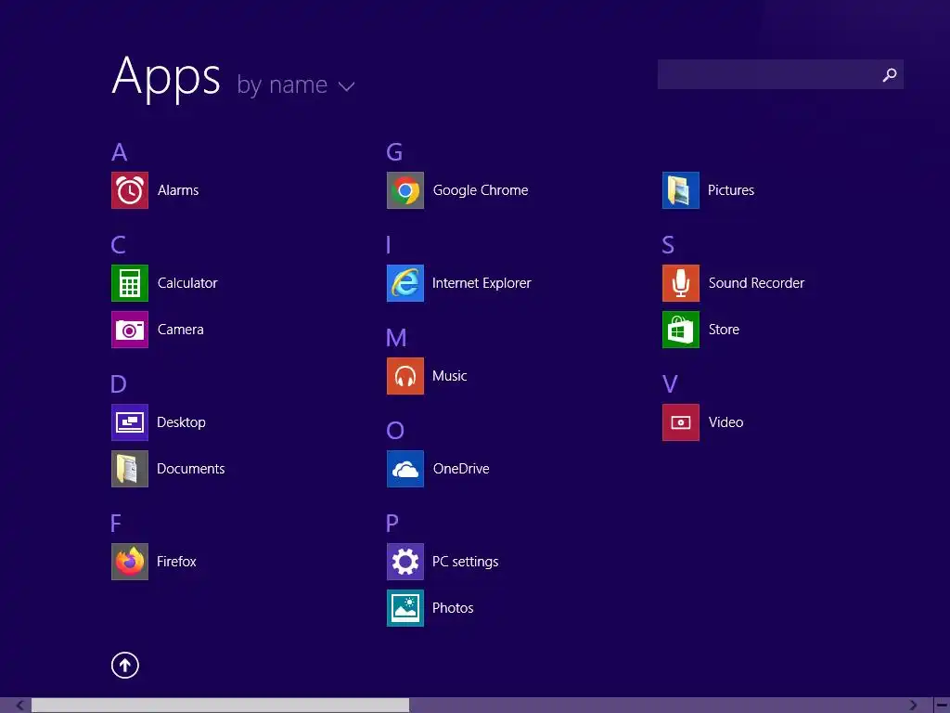Click the 'O' letter group header
Viewport: 950px width, 713px height.
tap(395, 431)
